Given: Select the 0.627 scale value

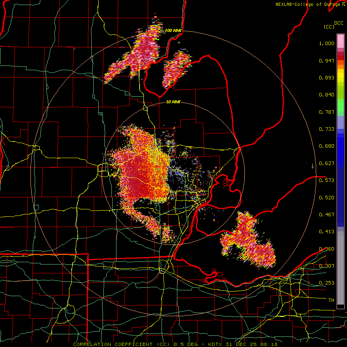Looking at the screenshot, I should click(x=327, y=163).
